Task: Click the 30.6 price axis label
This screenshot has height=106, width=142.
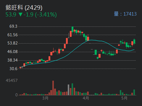Action: tap(13, 69)
